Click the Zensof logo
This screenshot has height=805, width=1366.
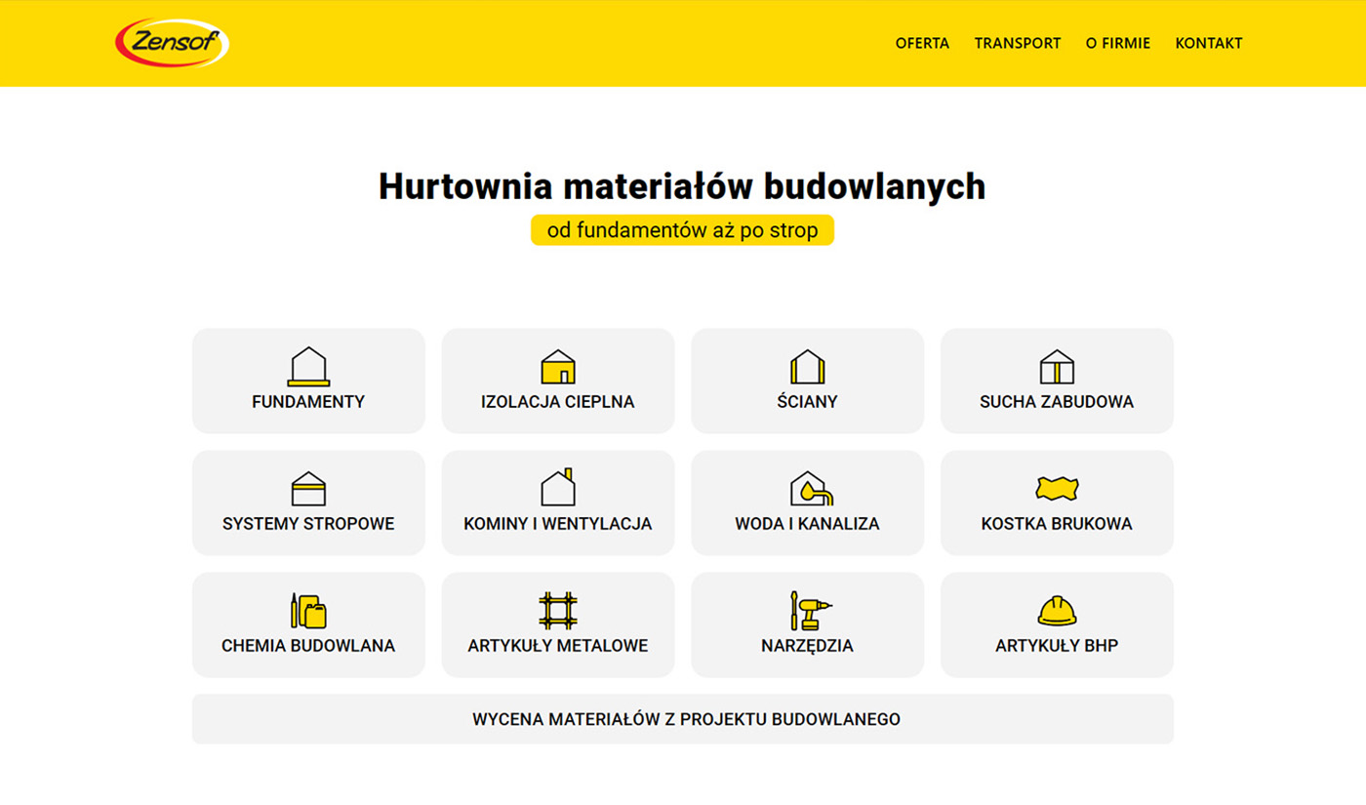(x=172, y=43)
